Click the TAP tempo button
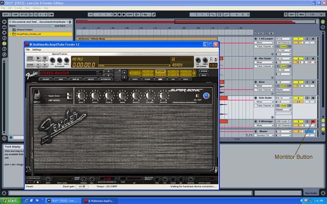The image size is (327, 204). click(15, 14)
